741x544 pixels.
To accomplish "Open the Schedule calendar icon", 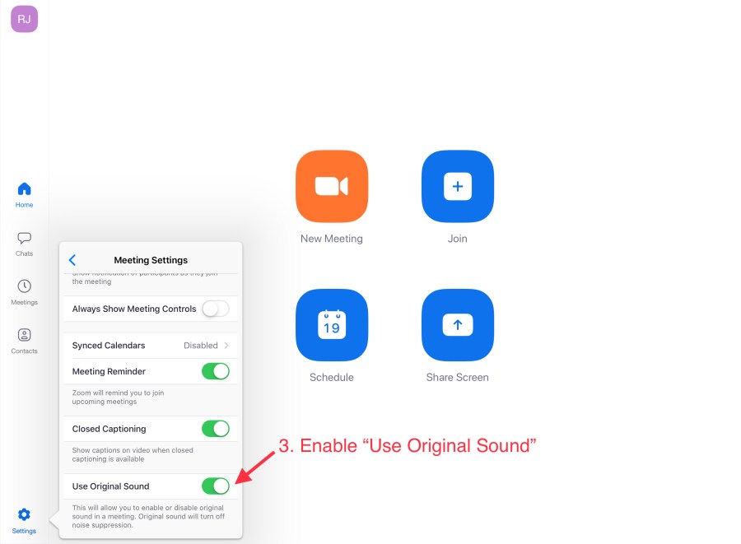I will 332,325.
